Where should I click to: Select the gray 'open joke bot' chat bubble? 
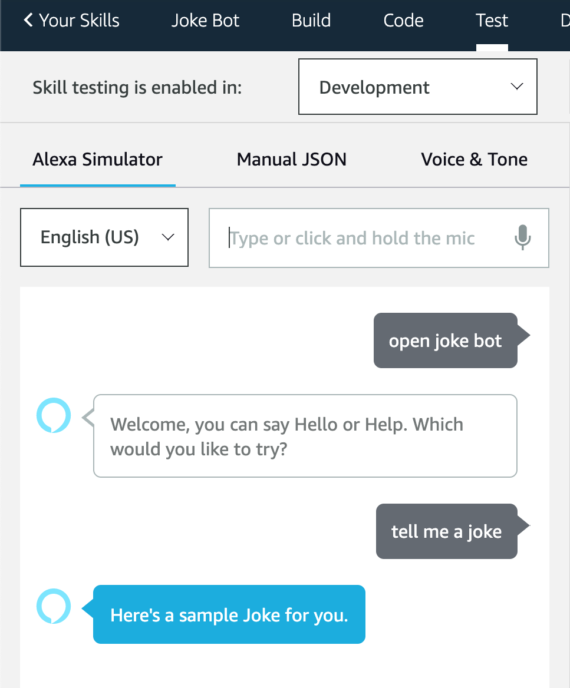click(x=445, y=340)
